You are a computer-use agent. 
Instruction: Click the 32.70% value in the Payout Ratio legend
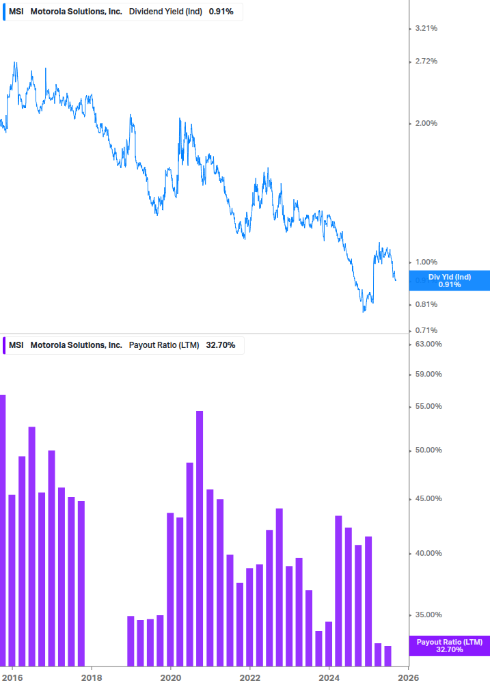tap(221, 345)
